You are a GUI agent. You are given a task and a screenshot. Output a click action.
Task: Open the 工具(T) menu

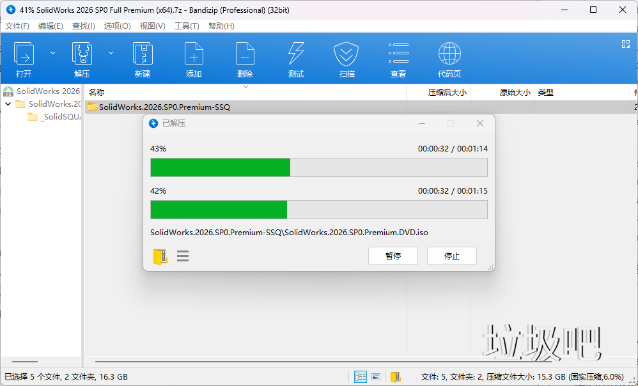coord(187,26)
